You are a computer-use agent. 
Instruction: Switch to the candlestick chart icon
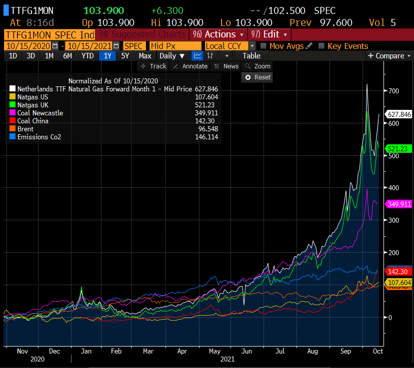point(210,56)
